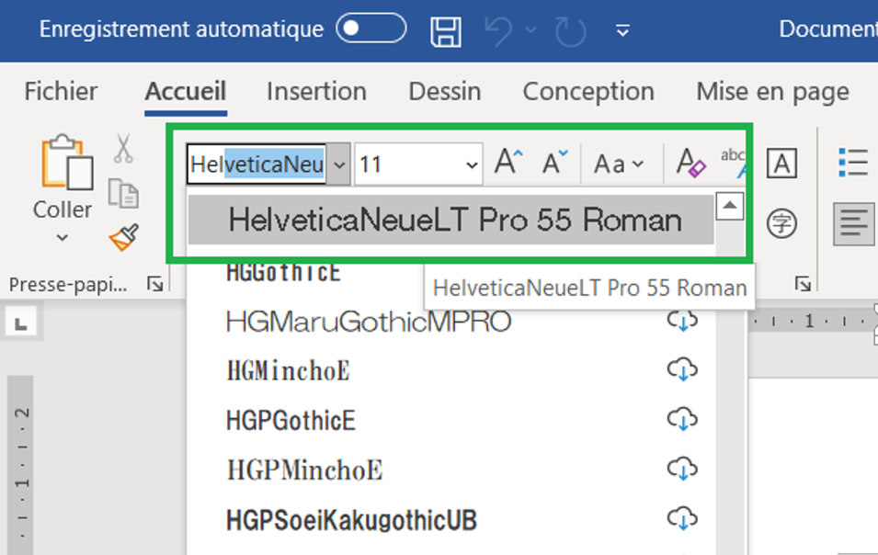This screenshot has height=555, width=878.
Task: Clear all formatting with the eraser A icon
Action: 690,164
